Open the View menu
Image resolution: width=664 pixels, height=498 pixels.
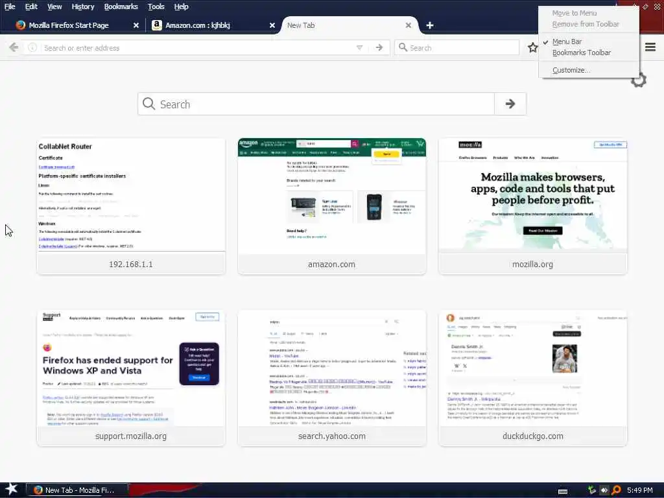[x=54, y=6]
